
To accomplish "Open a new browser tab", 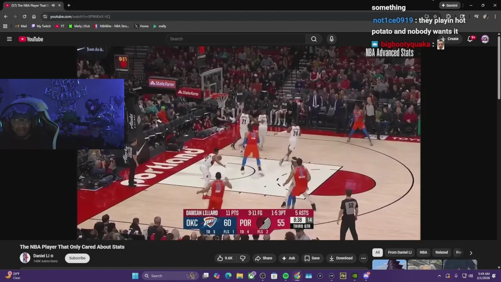I will coord(68,5).
